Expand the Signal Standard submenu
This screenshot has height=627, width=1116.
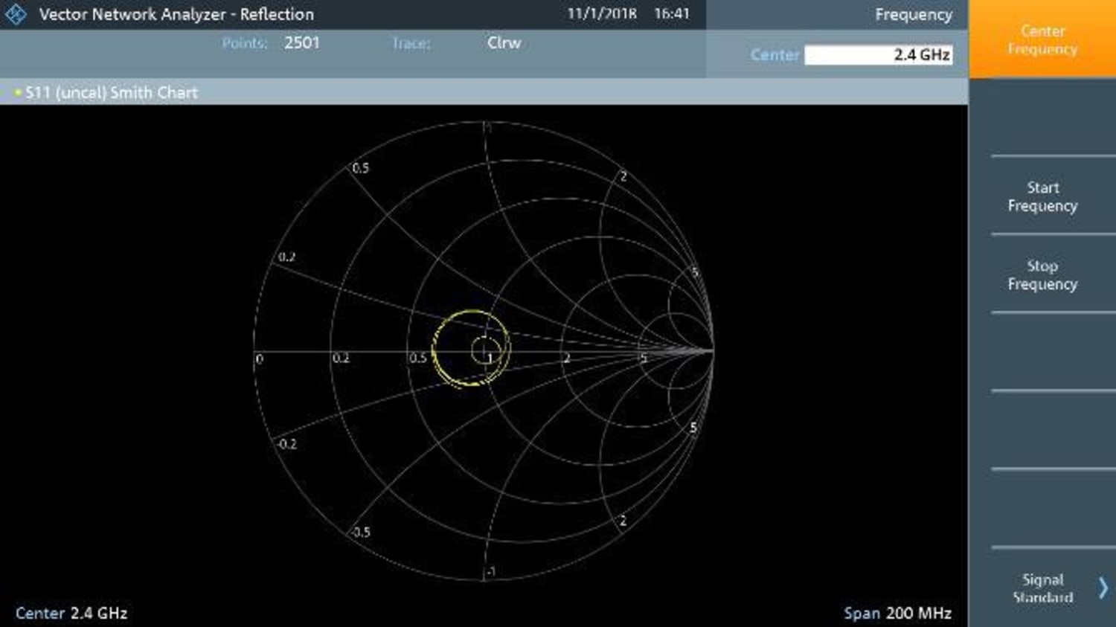point(1042,588)
